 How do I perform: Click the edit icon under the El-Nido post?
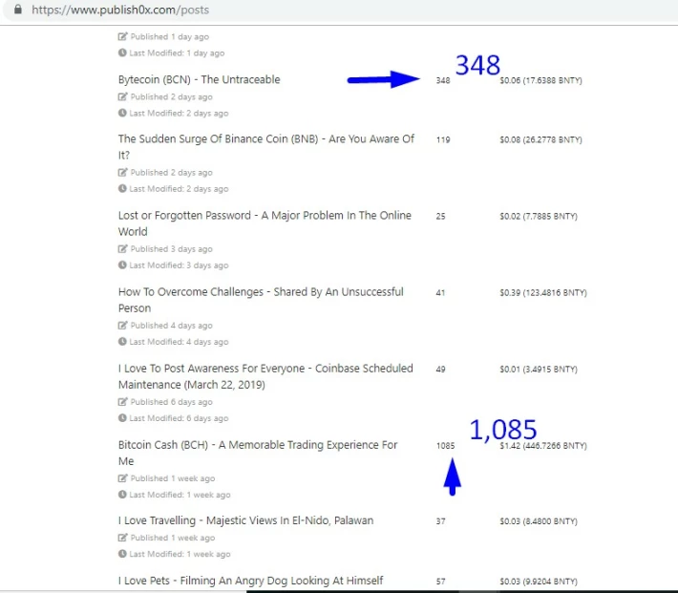point(123,538)
